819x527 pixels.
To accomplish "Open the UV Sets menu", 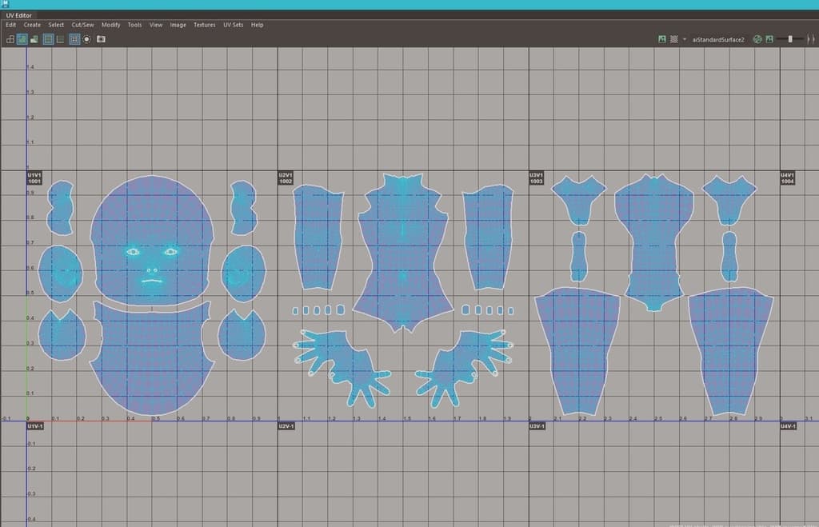I will 233,25.
